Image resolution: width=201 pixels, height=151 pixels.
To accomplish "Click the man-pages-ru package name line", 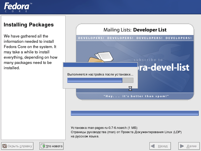I will 104,128.
